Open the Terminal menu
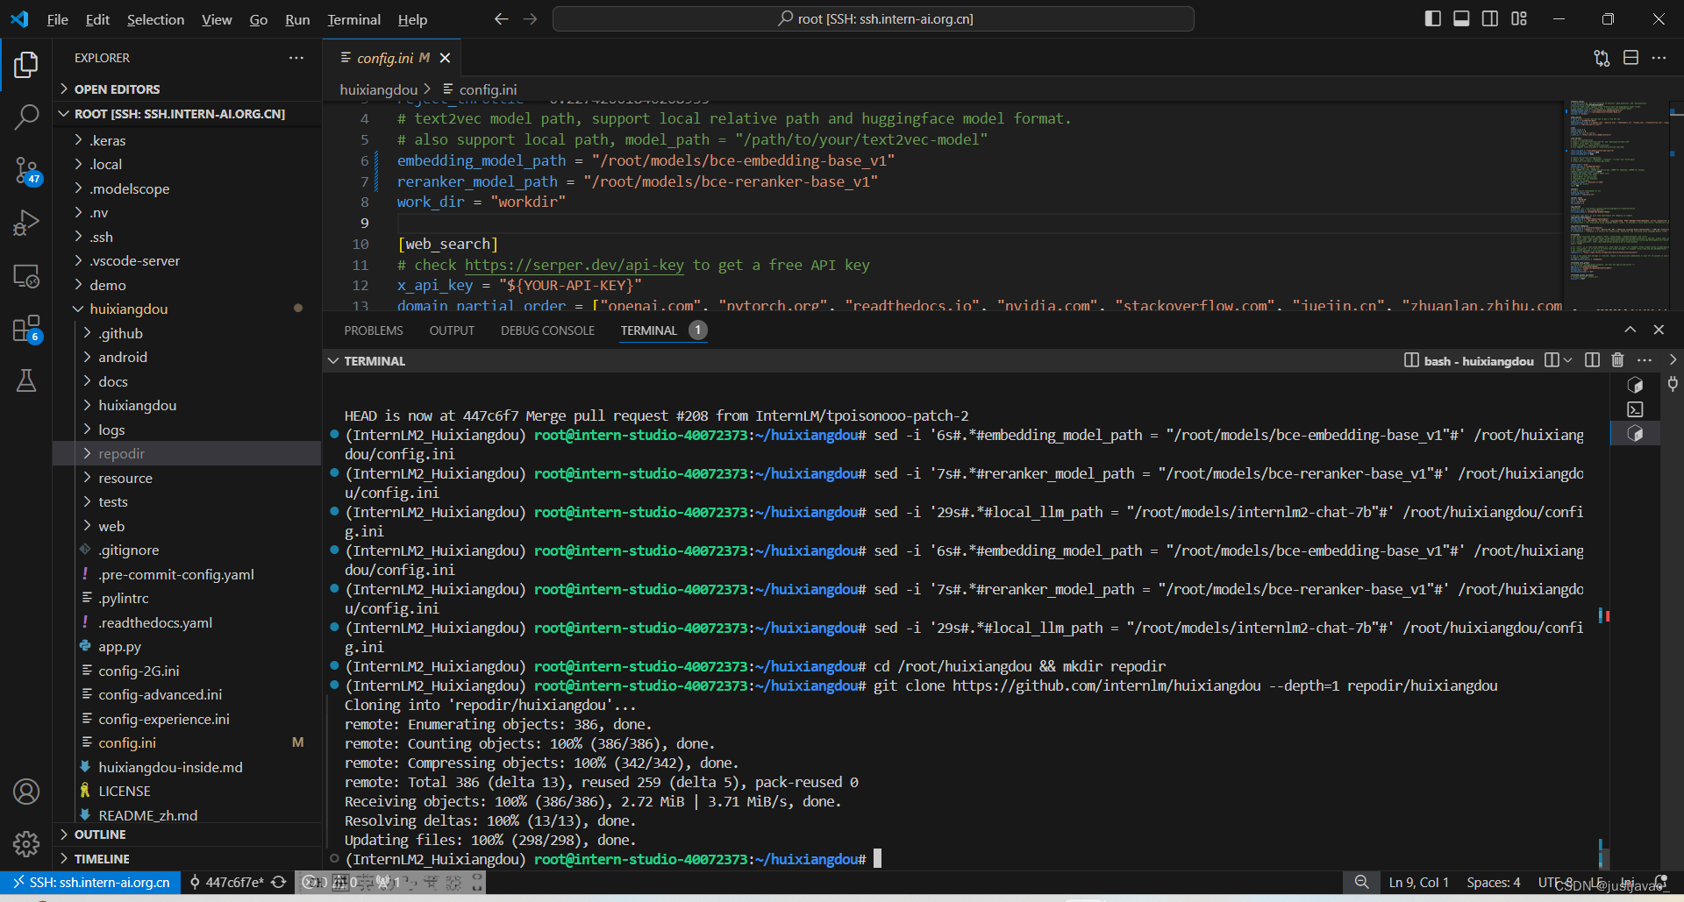 (353, 19)
